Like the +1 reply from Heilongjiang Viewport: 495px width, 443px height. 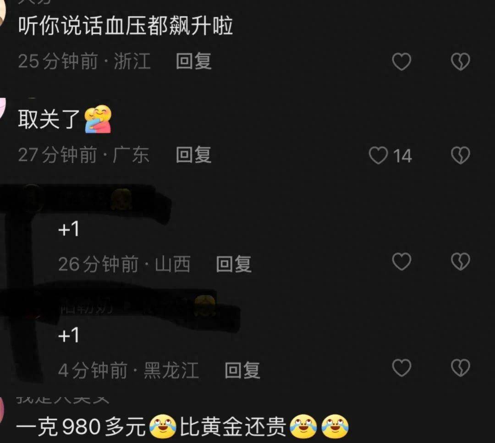pos(401,368)
